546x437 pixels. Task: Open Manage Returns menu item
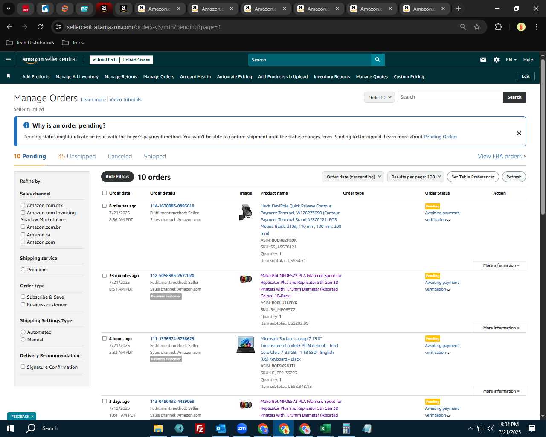121,77
